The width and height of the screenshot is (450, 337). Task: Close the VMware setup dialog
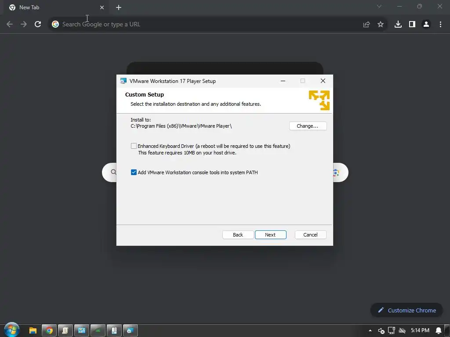(x=323, y=81)
